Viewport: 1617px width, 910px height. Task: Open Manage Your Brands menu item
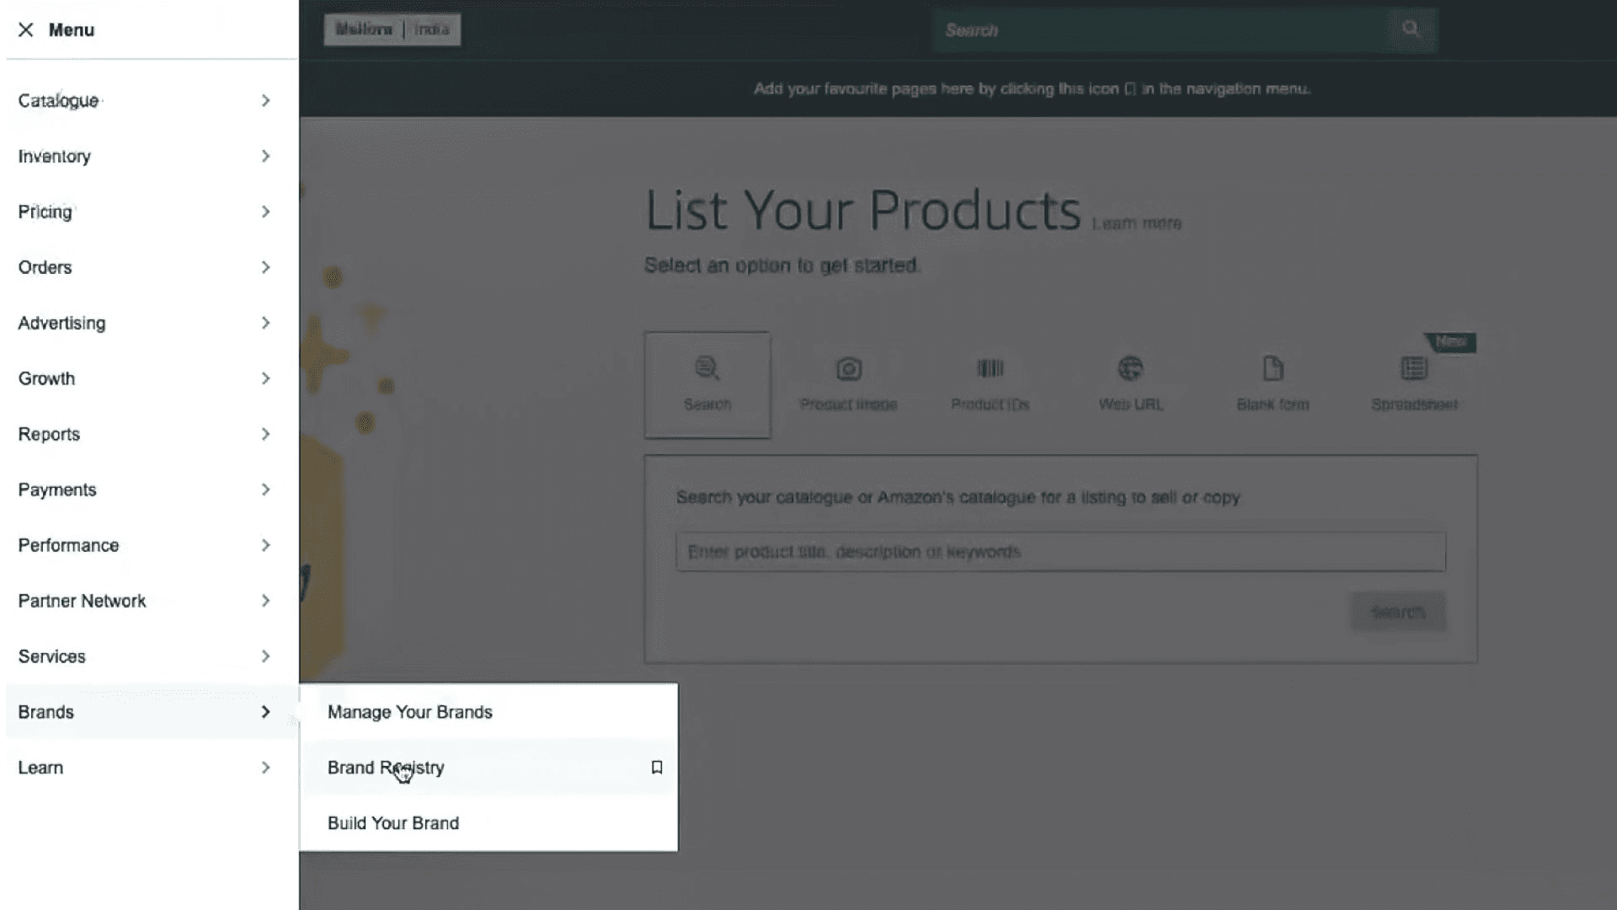410,713
